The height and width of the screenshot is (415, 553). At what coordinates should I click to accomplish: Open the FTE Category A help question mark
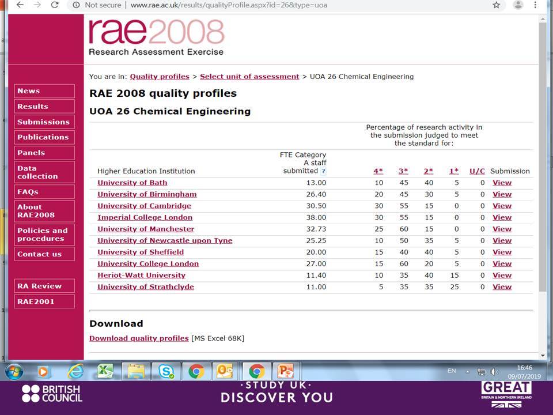click(323, 171)
